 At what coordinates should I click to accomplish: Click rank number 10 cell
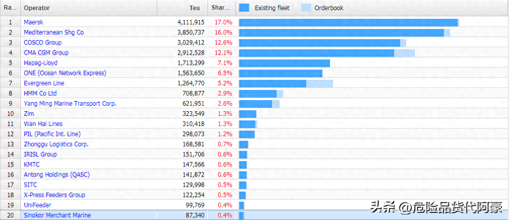(x=10, y=114)
